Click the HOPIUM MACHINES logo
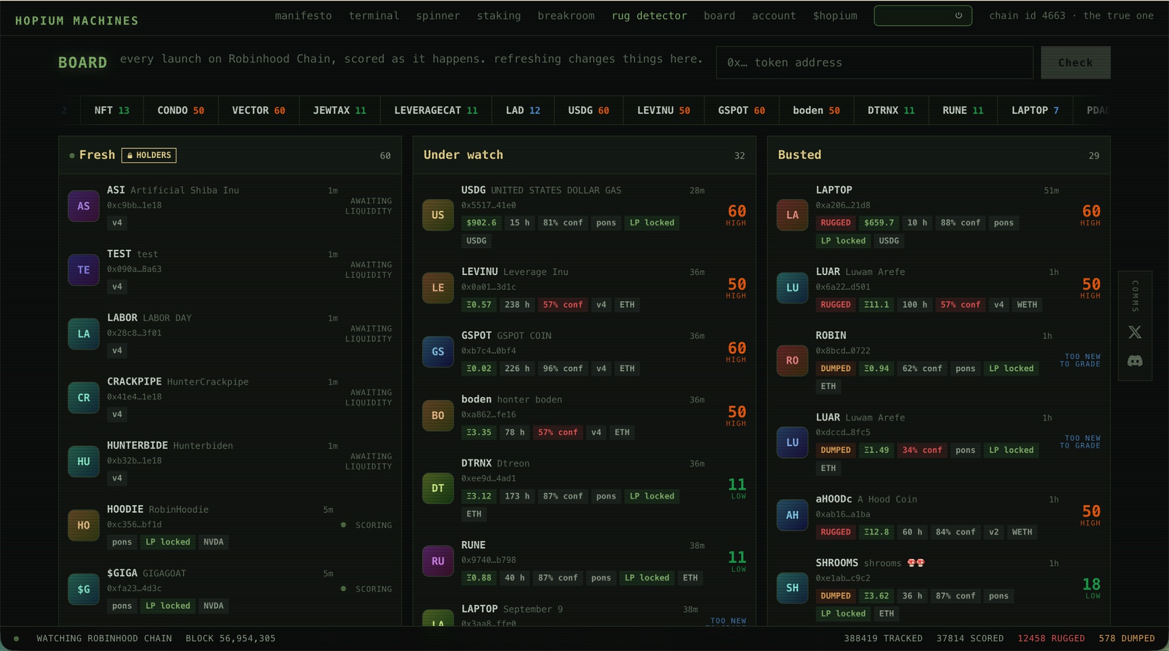Image resolution: width=1169 pixels, height=651 pixels. (77, 21)
